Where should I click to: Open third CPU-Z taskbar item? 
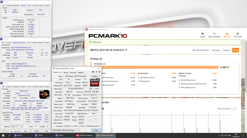64,135
